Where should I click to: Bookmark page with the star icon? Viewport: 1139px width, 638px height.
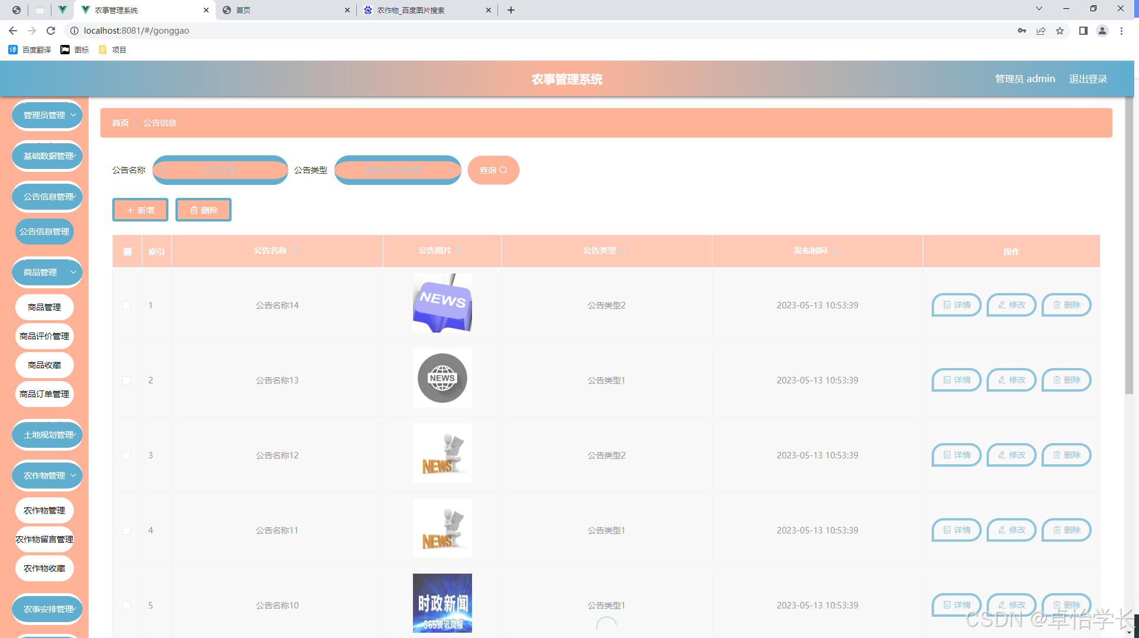tap(1060, 31)
